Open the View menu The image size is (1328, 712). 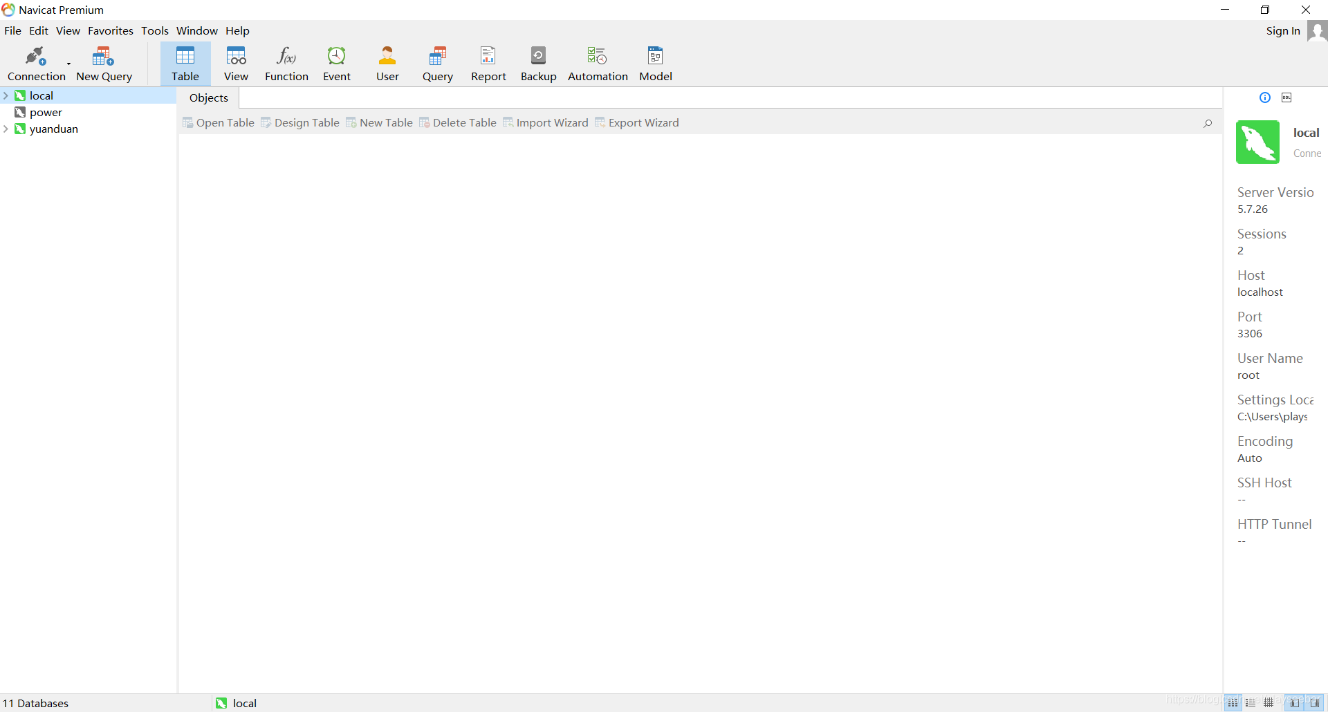pyautogui.click(x=68, y=30)
